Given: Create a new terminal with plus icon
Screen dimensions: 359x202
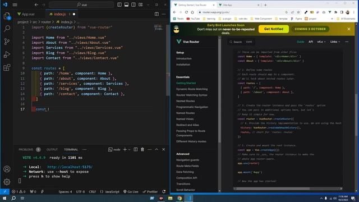Looking at the screenshot, I should [x=125, y=149].
